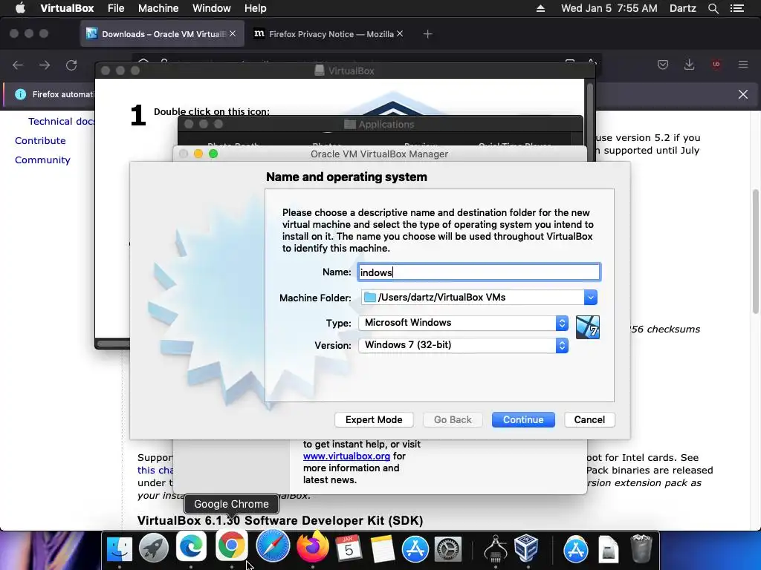Switch to Firefox Privacy Notice tab
Image resolution: width=761 pixels, height=570 pixels.
328,34
